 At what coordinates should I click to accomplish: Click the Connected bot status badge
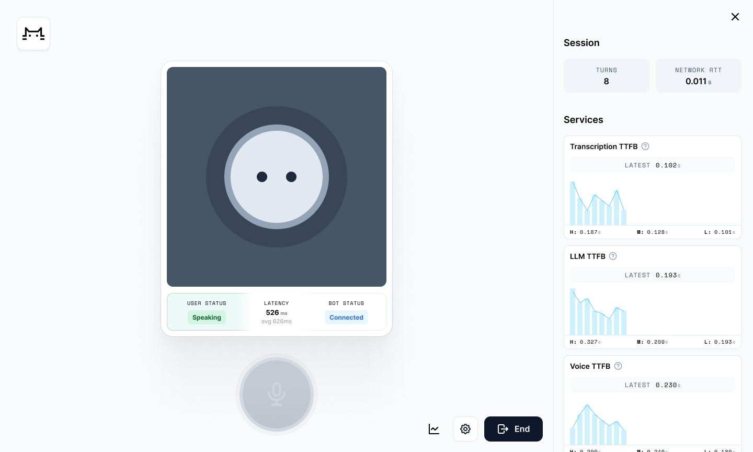tap(346, 318)
